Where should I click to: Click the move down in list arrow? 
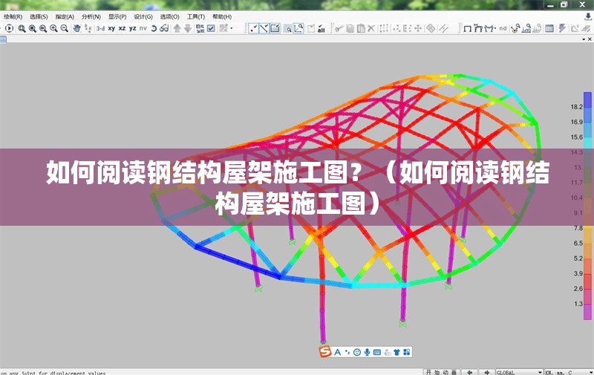coord(188,28)
